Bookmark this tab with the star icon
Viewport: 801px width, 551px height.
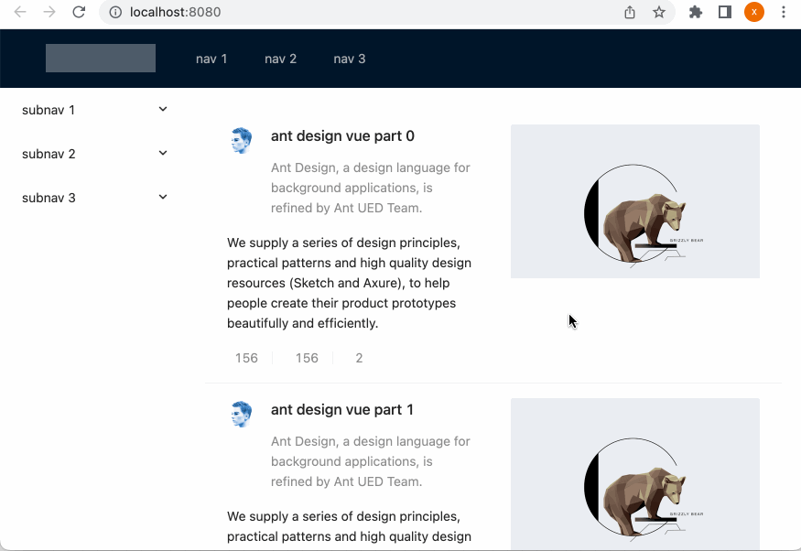click(659, 12)
